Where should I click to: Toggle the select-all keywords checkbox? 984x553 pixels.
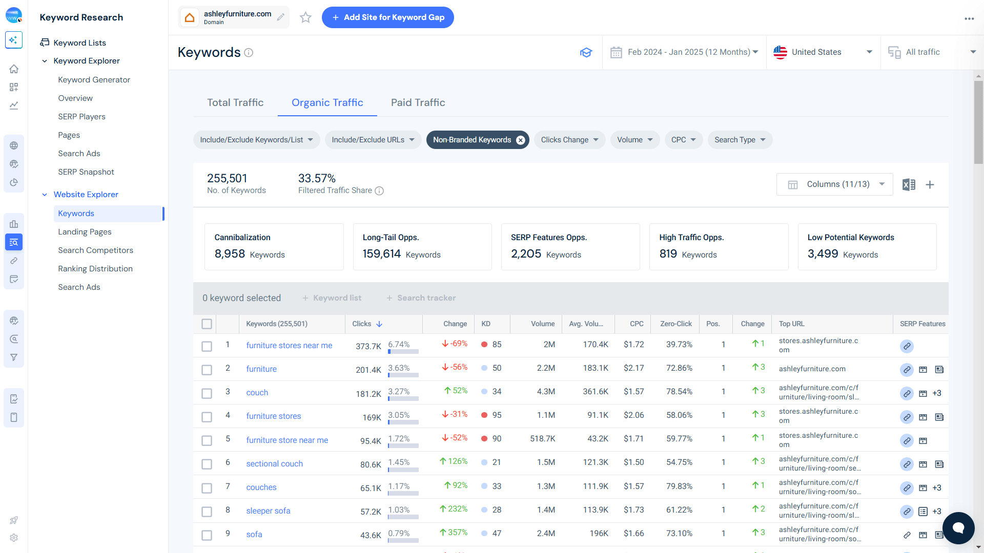[x=207, y=324]
